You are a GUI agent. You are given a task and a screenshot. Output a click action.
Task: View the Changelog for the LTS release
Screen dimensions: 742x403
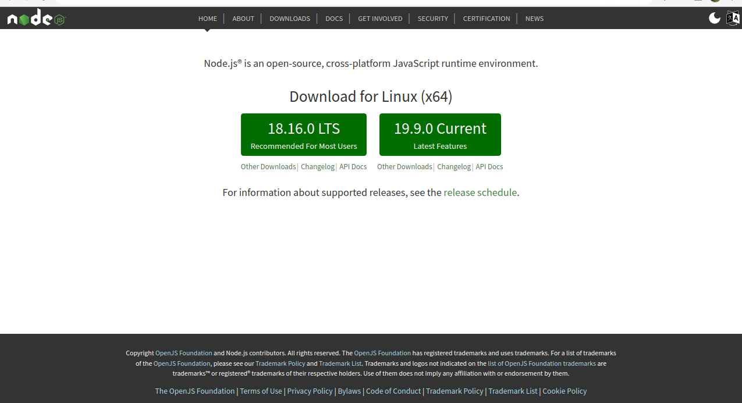pos(318,167)
